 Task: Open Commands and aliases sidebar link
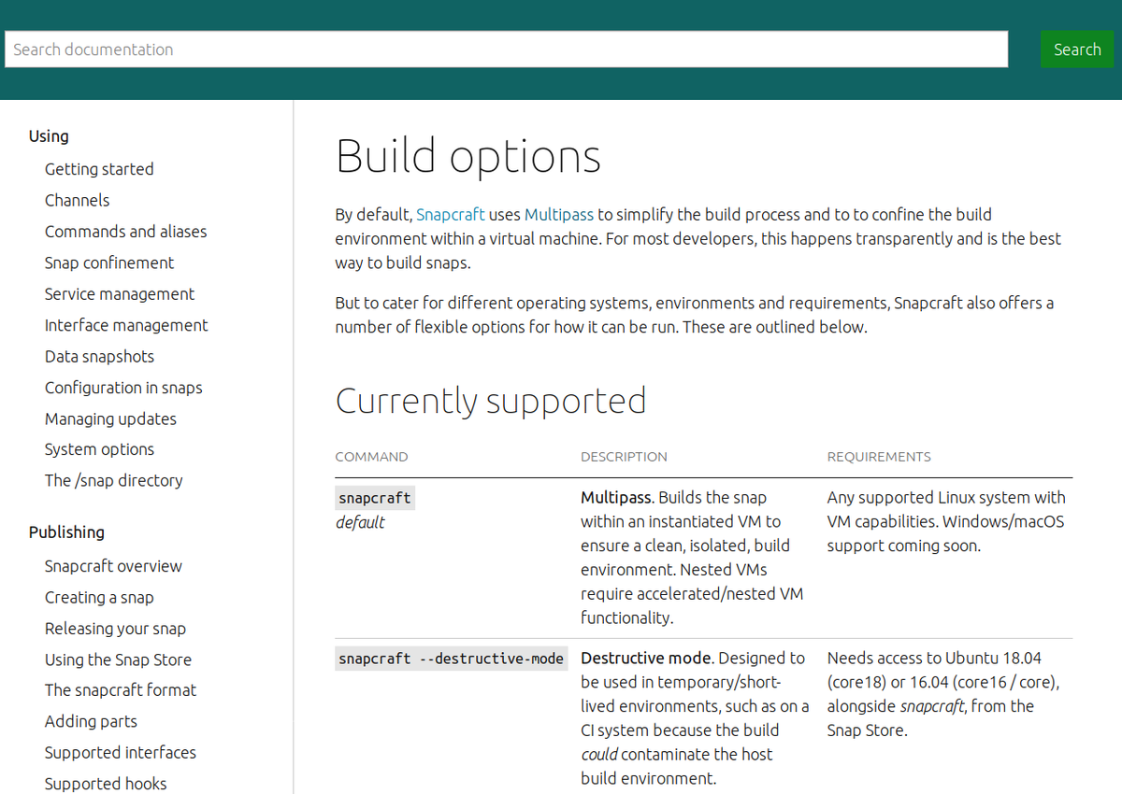pyautogui.click(x=125, y=232)
